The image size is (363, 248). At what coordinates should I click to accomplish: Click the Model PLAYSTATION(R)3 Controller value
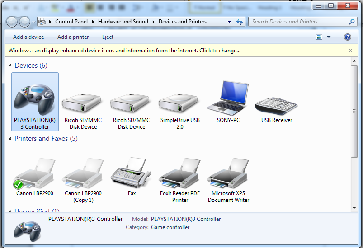[186, 219]
